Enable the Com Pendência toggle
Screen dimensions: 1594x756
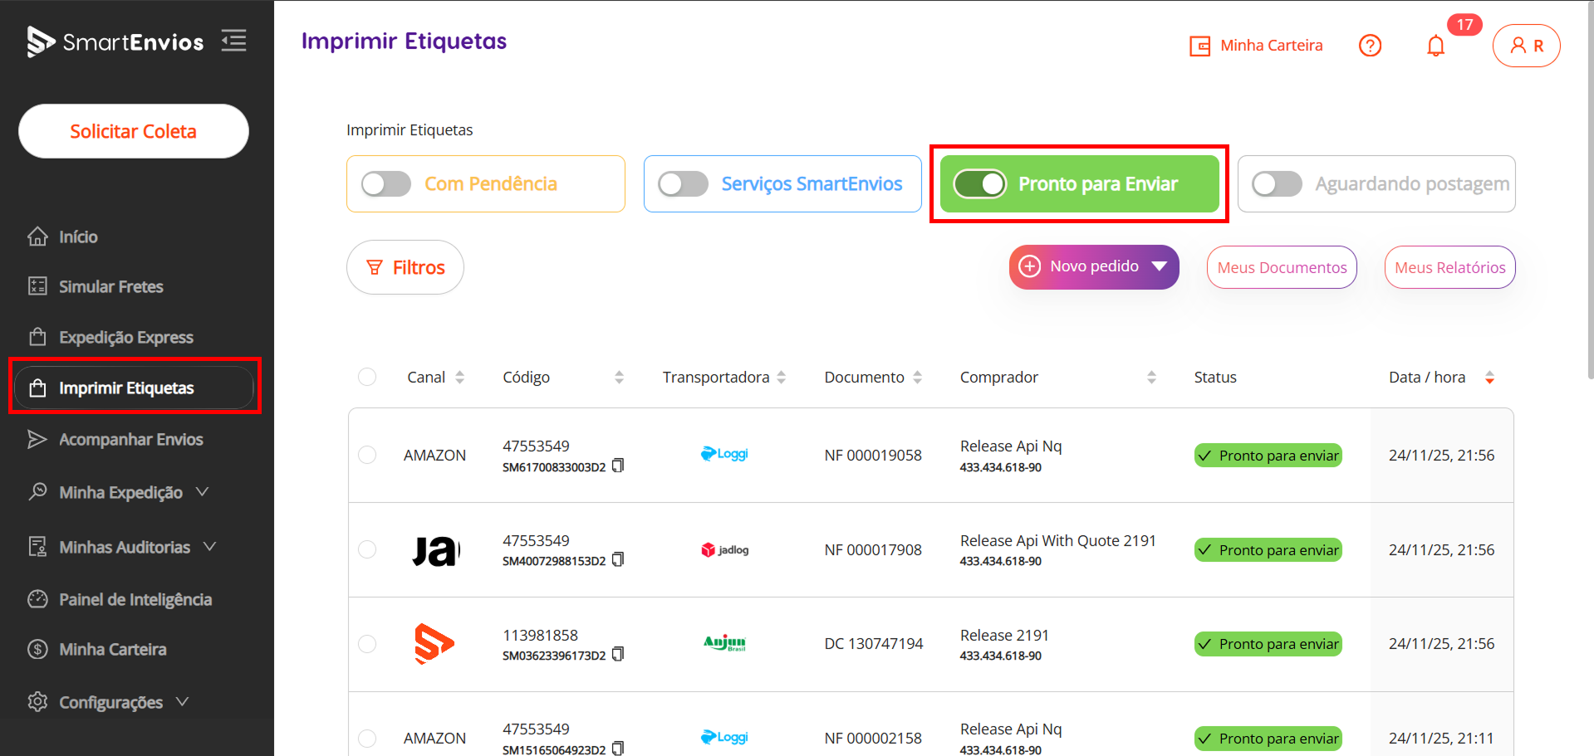[x=386, y=184]
